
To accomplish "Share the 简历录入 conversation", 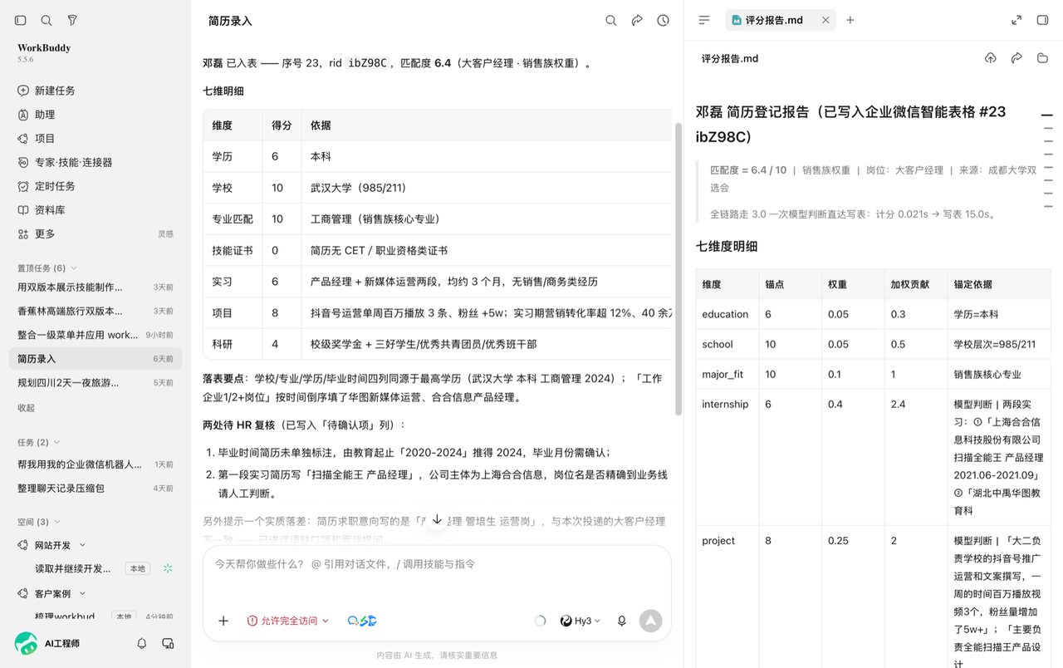I will pyautogui.click(x=637, y=21).
